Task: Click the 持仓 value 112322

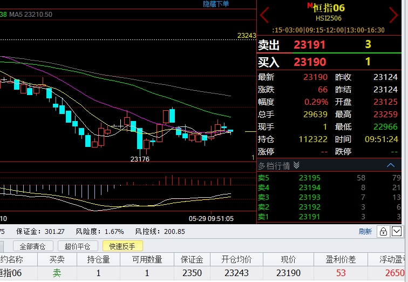Action: (x=313, y=139)
